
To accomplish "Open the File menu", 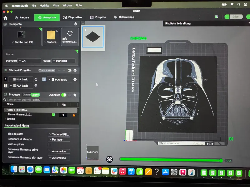I will click(x=34, y=6).
